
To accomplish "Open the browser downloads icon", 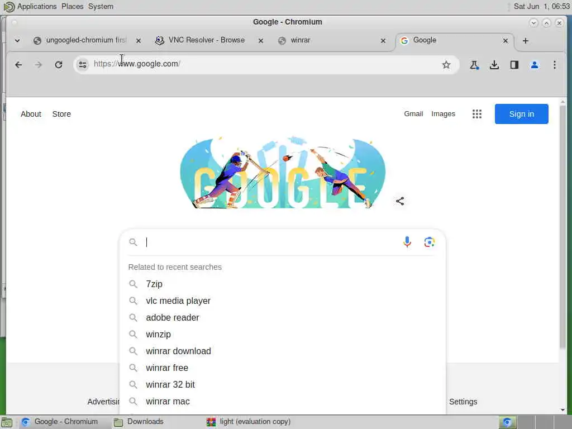I will tap(494, 65).
